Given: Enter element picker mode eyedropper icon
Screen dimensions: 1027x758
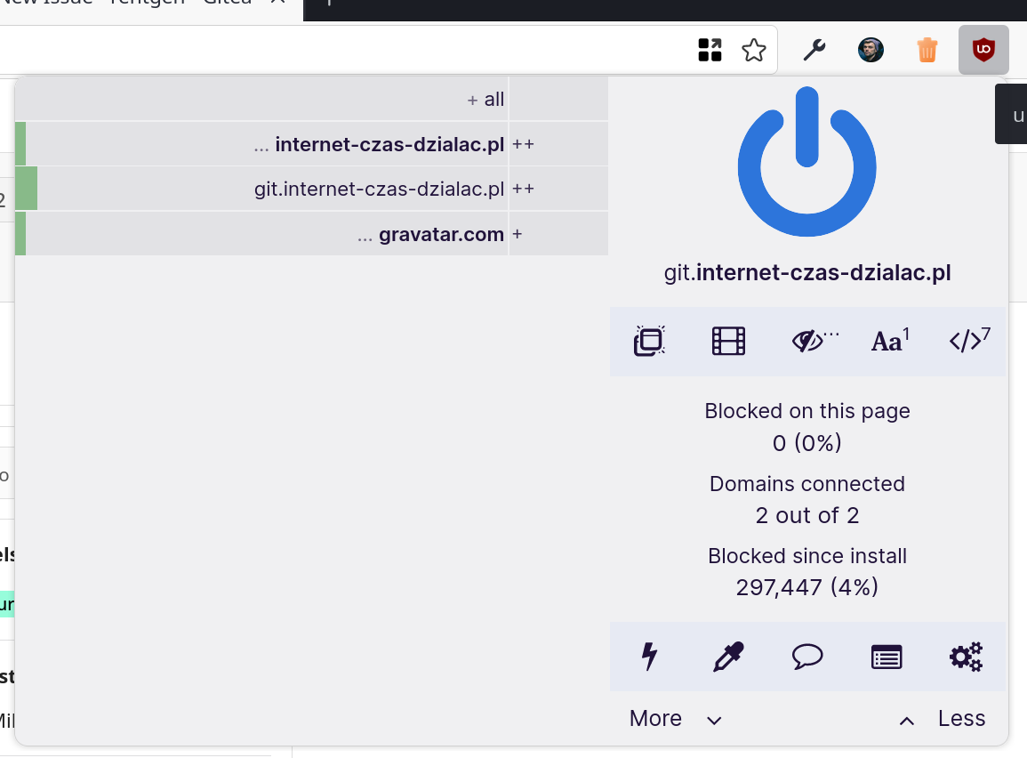Looking at the screenshot, I should [x=728, y=657].
